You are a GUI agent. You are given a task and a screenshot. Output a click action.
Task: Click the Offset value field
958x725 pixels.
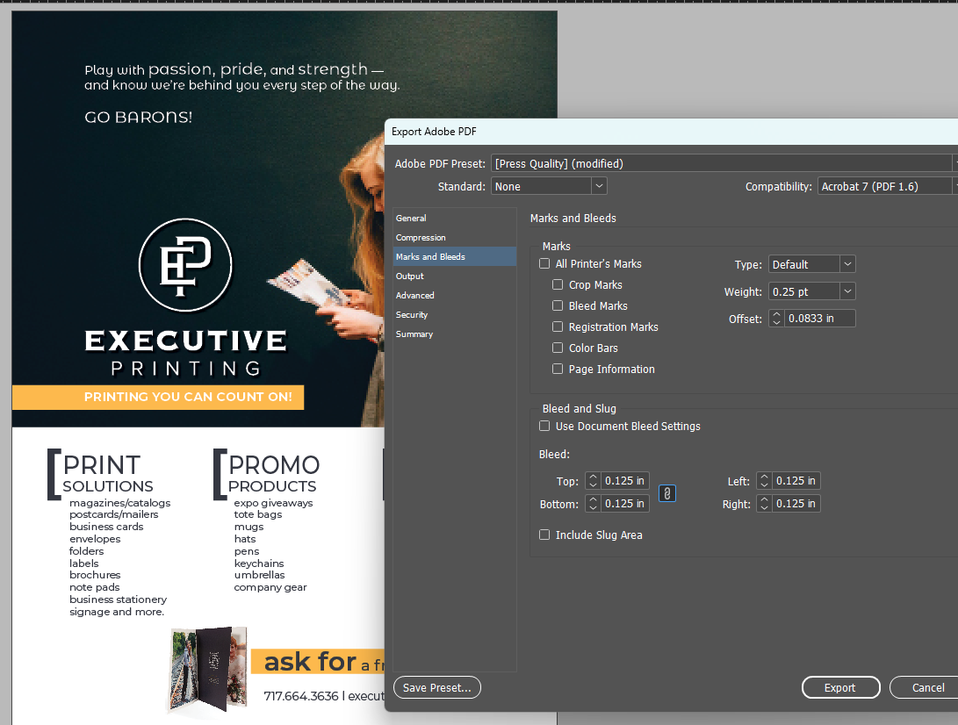tap(819, 319)
